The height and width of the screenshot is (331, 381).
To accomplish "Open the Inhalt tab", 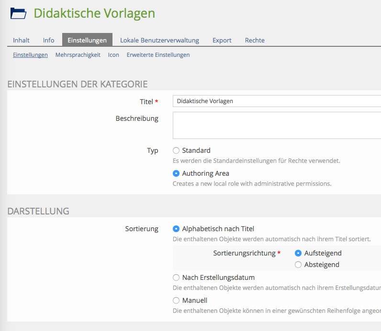I will [x=21, y=40].
